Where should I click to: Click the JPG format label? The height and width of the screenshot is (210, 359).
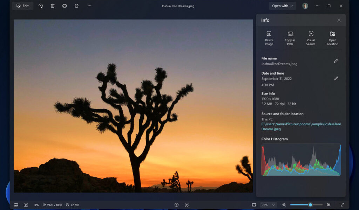point(36,205)
